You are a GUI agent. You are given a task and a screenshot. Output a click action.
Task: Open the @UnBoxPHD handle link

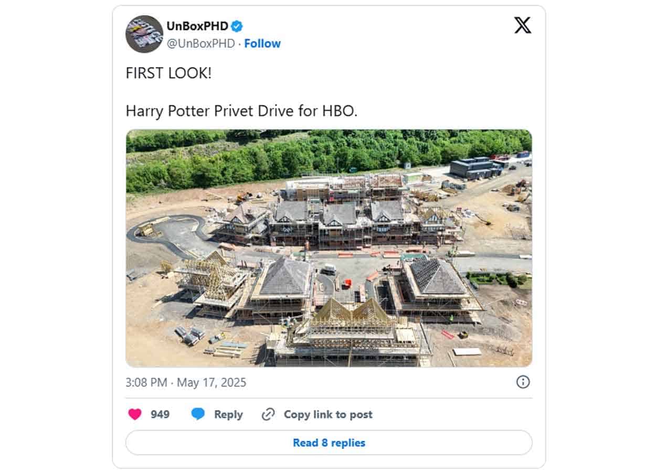pos(200,44)
